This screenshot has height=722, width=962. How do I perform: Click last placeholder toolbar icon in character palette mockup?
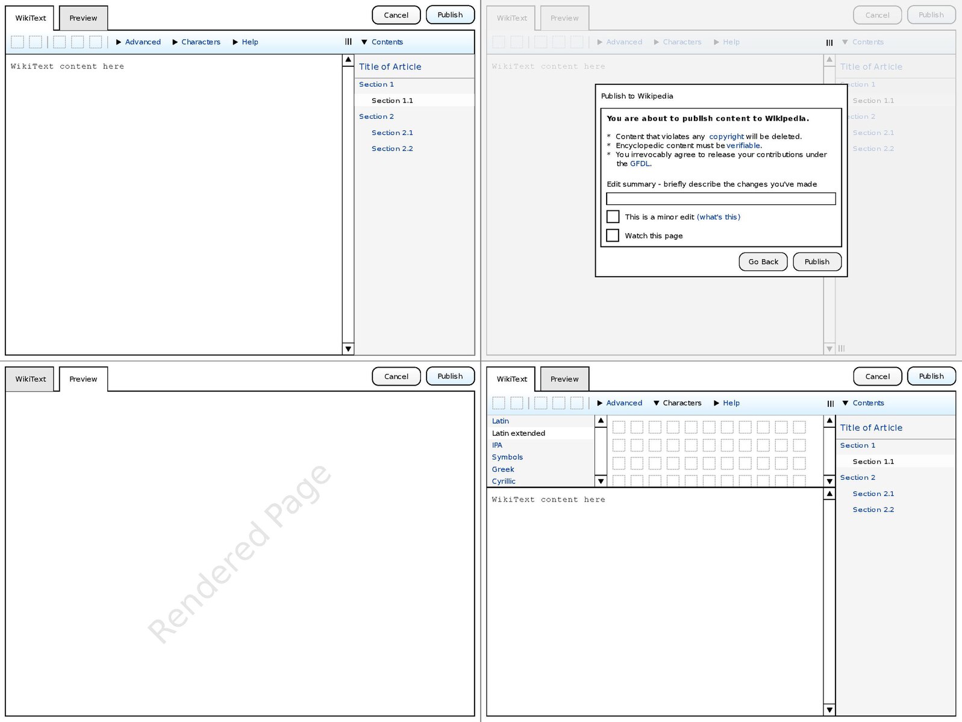[576, 403]
